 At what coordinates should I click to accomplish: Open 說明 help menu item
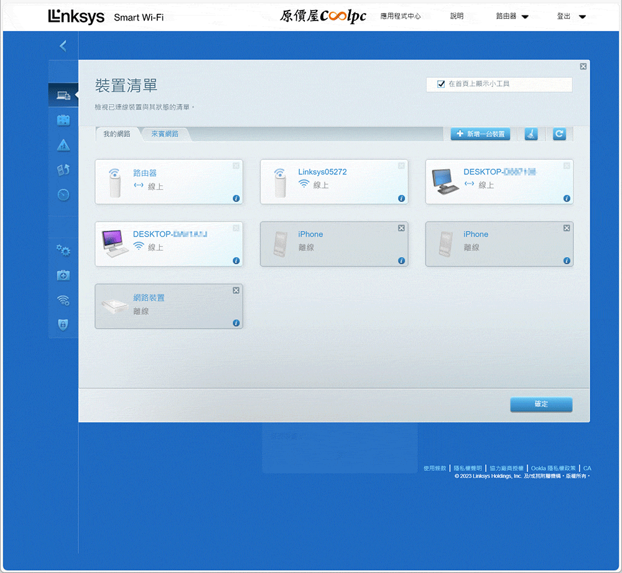click(x=457, y=16)
